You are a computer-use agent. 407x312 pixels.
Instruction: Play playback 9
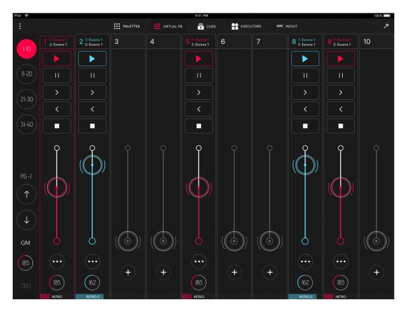click(341, 59)
